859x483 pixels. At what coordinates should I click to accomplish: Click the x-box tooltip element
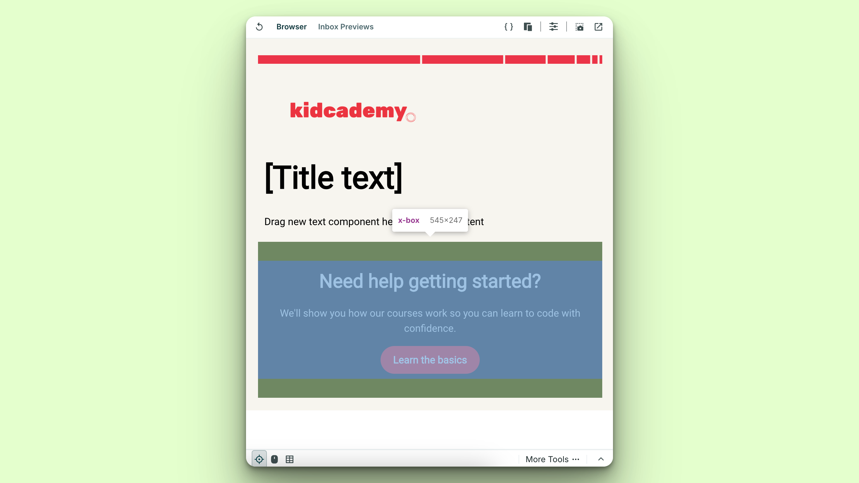(x=429, y=220)
